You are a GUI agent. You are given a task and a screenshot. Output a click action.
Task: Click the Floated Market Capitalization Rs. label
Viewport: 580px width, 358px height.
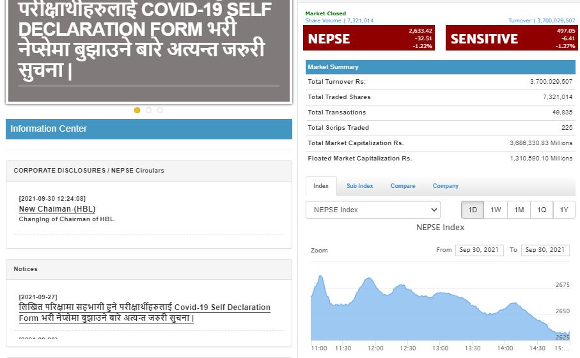pyautogui.click(x=359, y=159)
